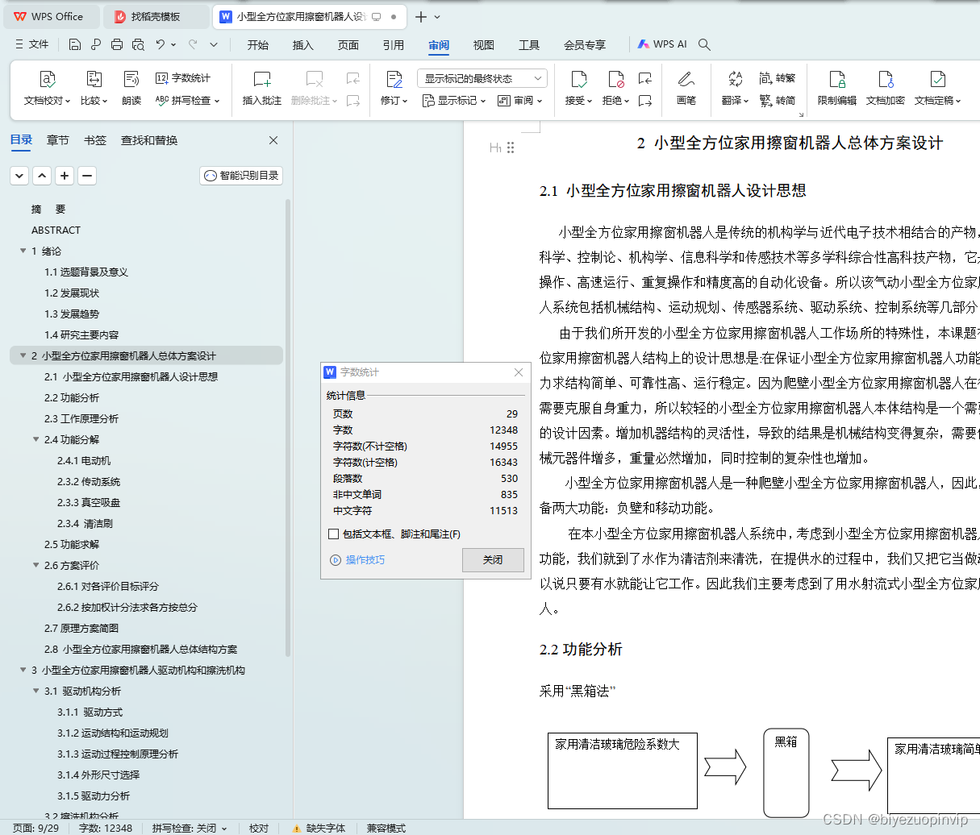The image size is (980, 835).
Task: Click '字数: 12348' in status bar
Action: coord(106,828)
